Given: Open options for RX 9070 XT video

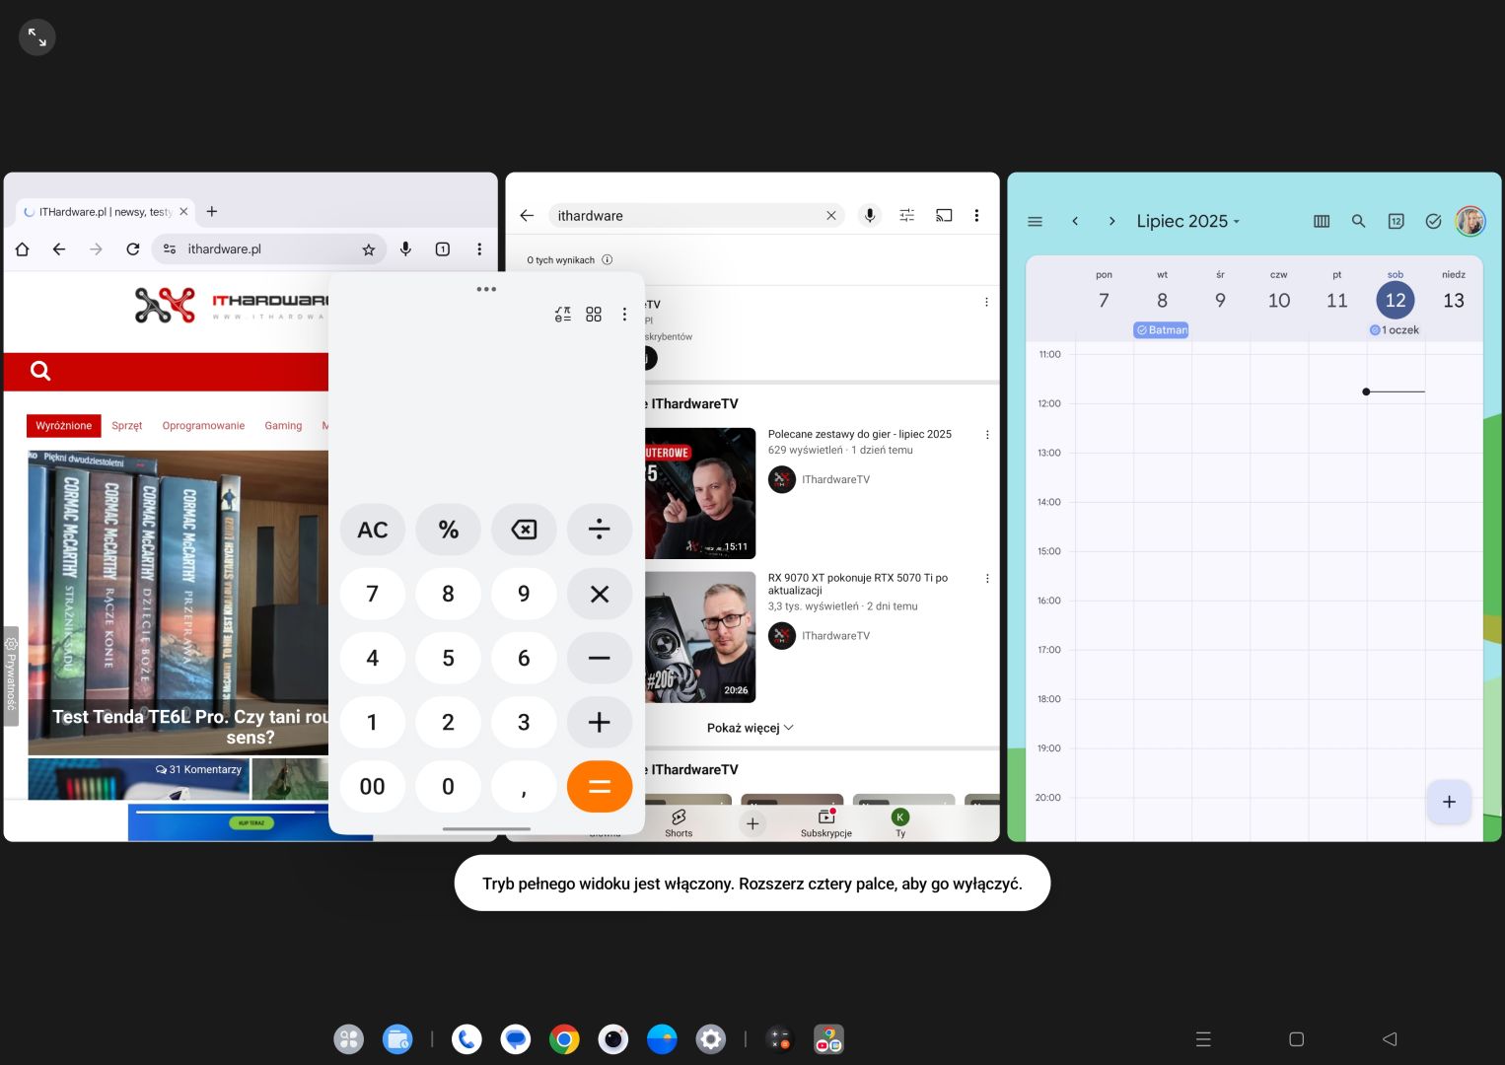Looking at the screenshot, I should coord(987,579).
